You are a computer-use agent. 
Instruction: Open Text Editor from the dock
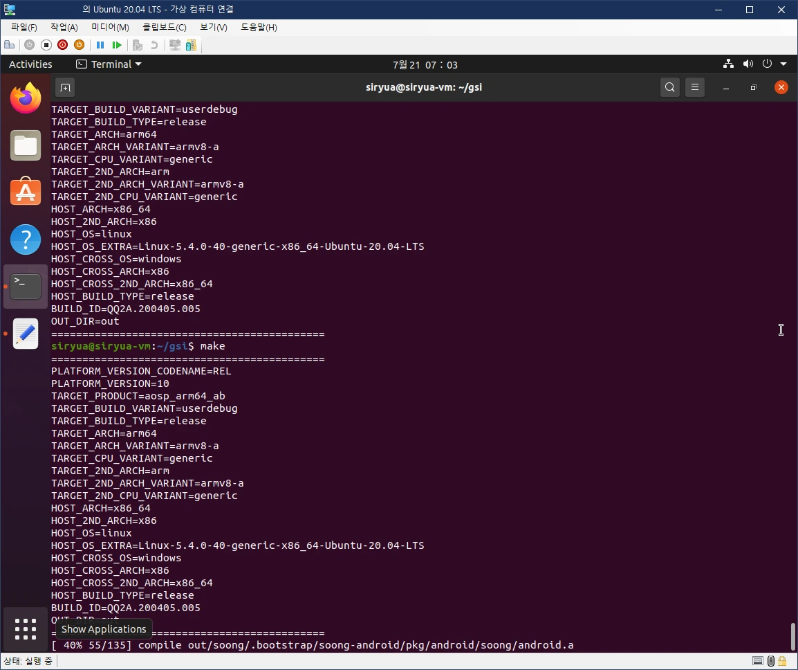pos(26,334)
